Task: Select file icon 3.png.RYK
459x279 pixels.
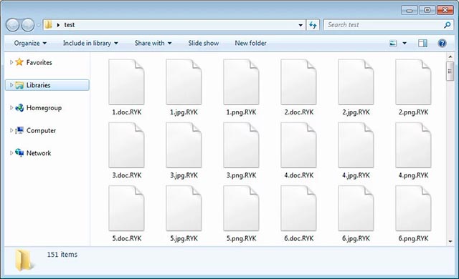Action: pos(241,145)
